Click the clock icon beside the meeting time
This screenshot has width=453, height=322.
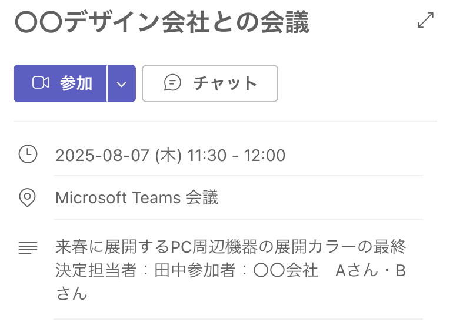[28, 155]
